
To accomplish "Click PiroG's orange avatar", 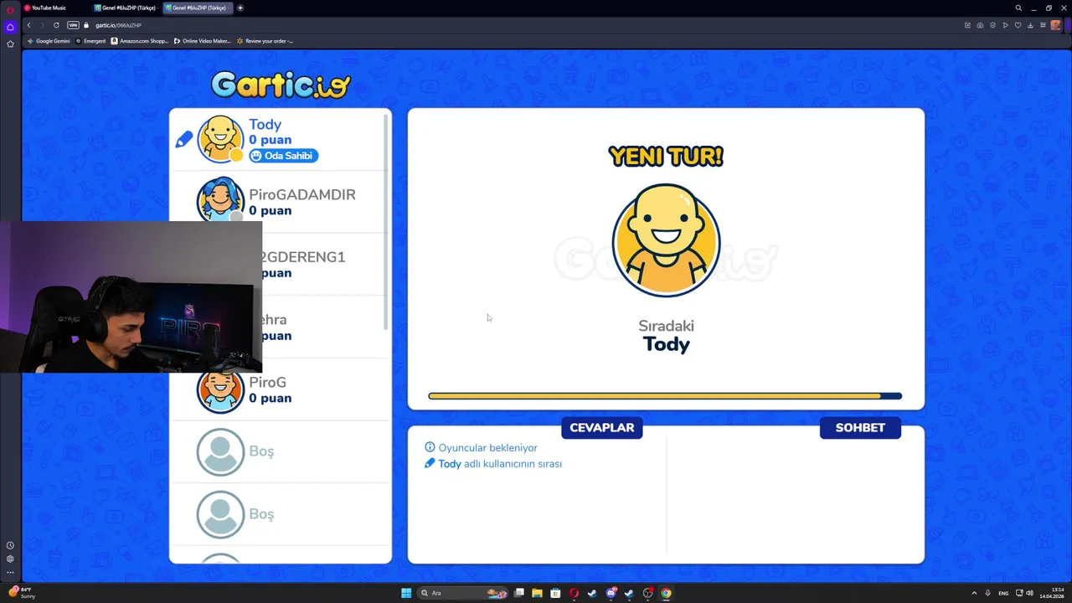I will click(x=220, y=389).
